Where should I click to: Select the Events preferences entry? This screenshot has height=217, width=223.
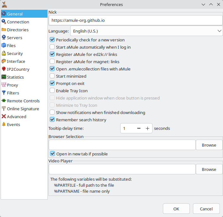[x=24, y=124]
